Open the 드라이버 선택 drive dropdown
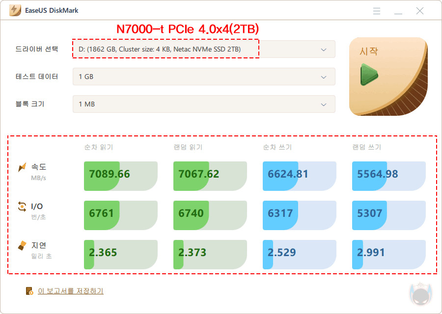This screenshot has width=442, height=314. pos(204,49)
